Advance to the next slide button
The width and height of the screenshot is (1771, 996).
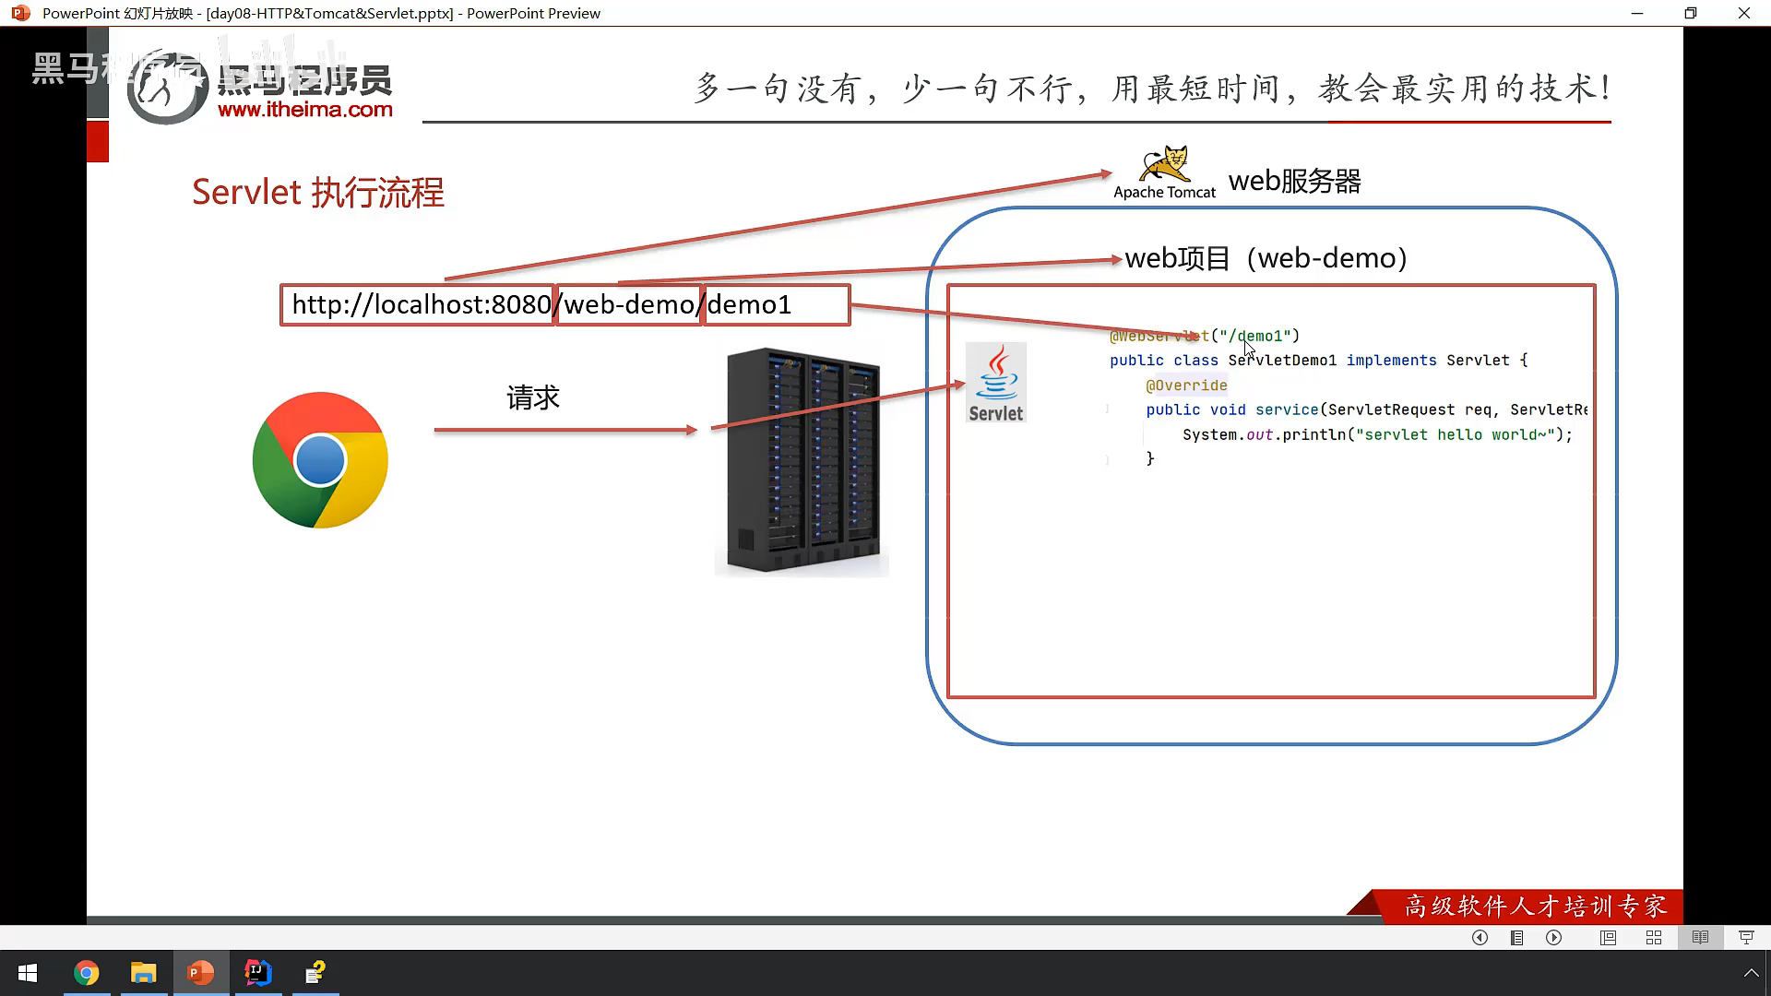coord(1554,937)
